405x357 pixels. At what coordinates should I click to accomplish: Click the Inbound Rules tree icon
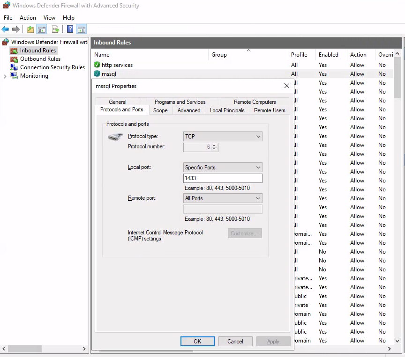[x=14, y=51]
